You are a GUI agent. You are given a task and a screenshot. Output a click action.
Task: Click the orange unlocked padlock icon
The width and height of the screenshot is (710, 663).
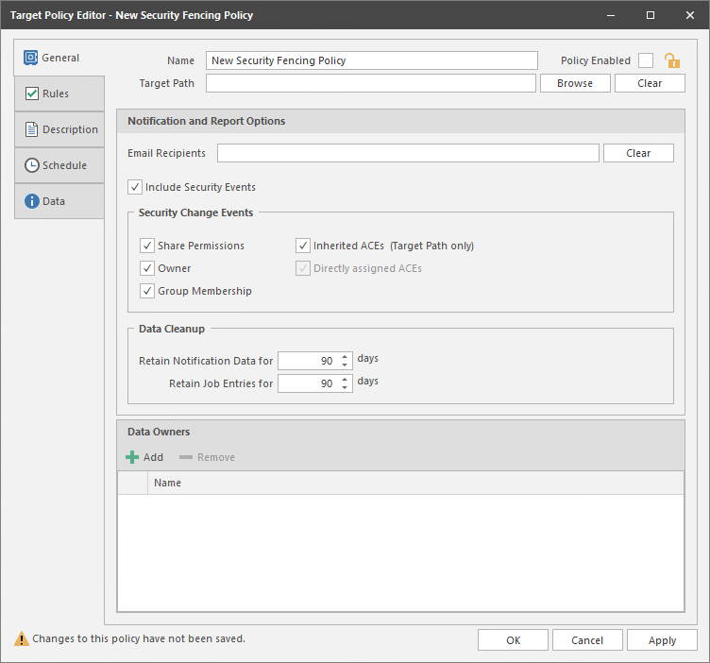point(672,60)
